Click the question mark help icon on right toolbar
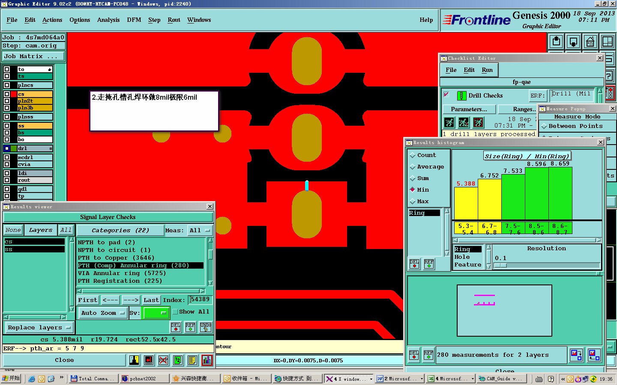 pyautogui.click(x=609, y=76)
